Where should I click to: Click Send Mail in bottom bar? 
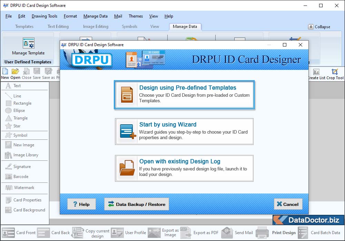(237, 233)
